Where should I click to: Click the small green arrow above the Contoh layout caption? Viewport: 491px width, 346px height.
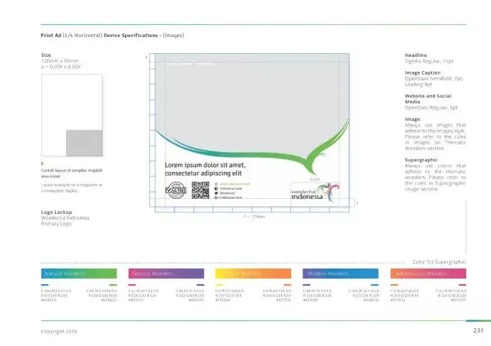pyautogui.click(x=42, y=163)
